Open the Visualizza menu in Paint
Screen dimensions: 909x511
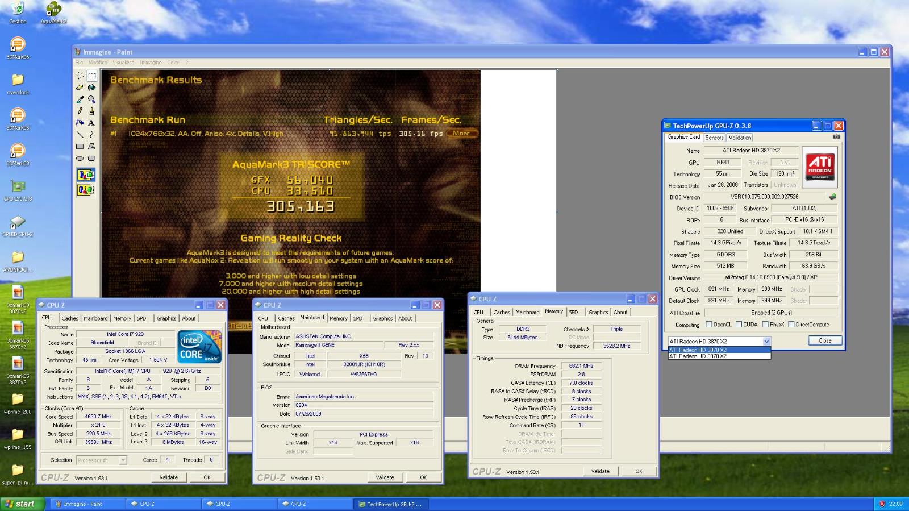pos(123,63)
